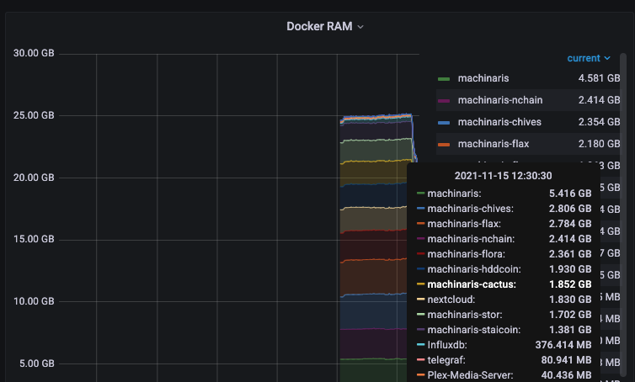Image resolution: width=635 pixels, height=382 pixels.
Task: Click telegraf row in tooltip
Action: [x=504, y=360]
